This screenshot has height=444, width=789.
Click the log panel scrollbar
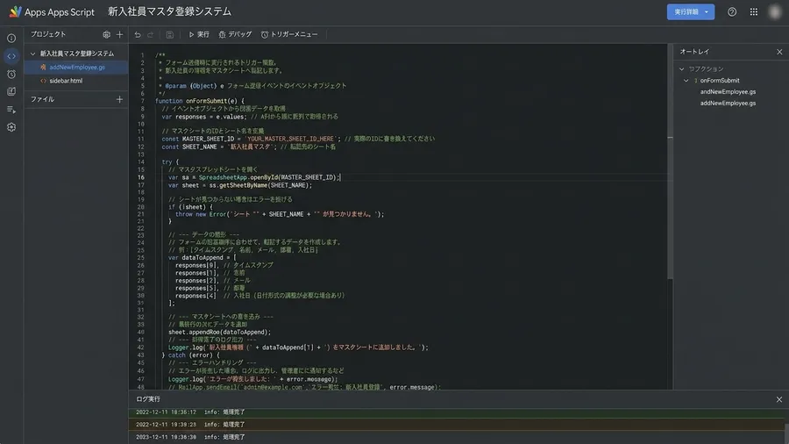pyautogui.click(x=786, y=433)
